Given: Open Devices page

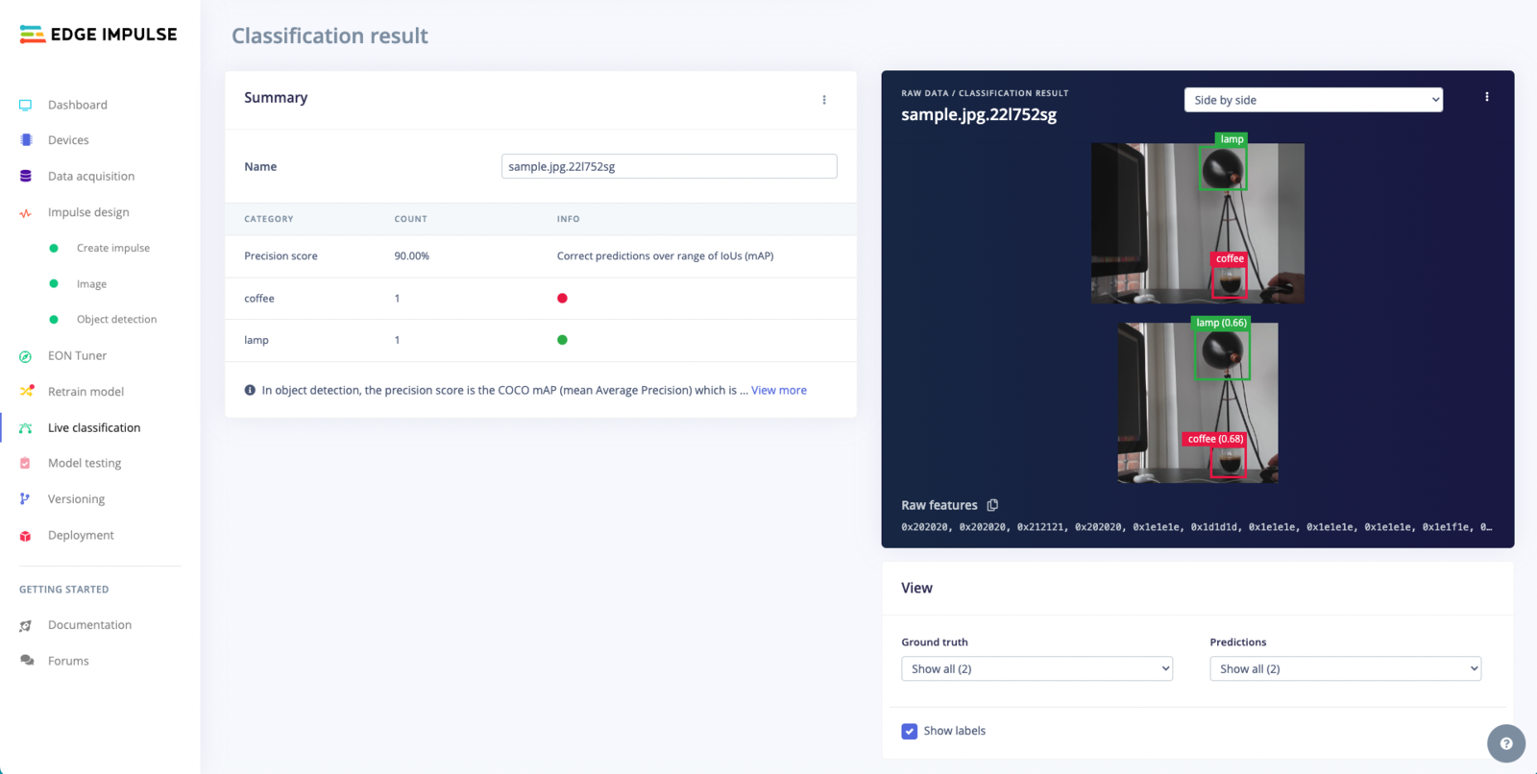Looking at the screenshot, I should pyautogui.click(x=68, y=140).
